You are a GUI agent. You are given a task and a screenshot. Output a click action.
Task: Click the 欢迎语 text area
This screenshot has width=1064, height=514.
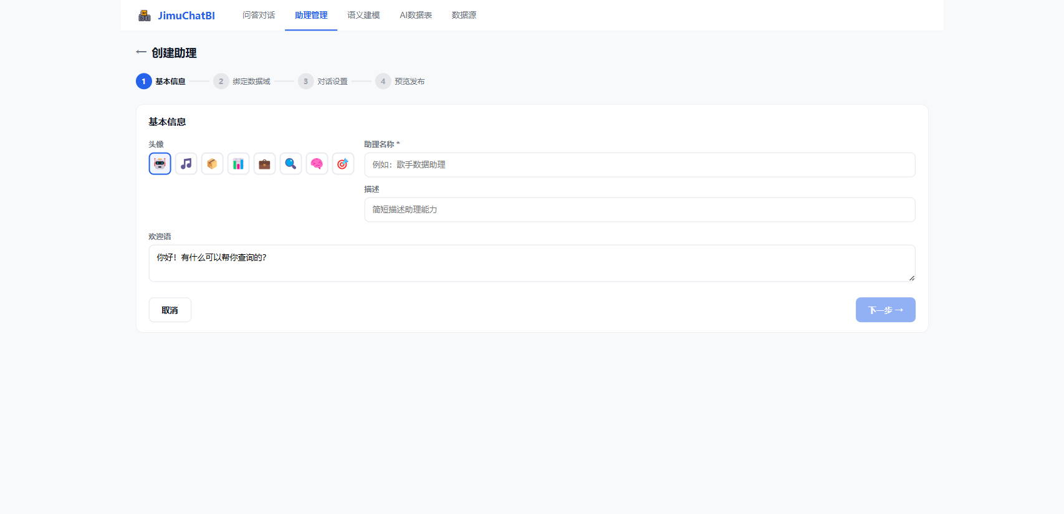click(x=532, y=264)
